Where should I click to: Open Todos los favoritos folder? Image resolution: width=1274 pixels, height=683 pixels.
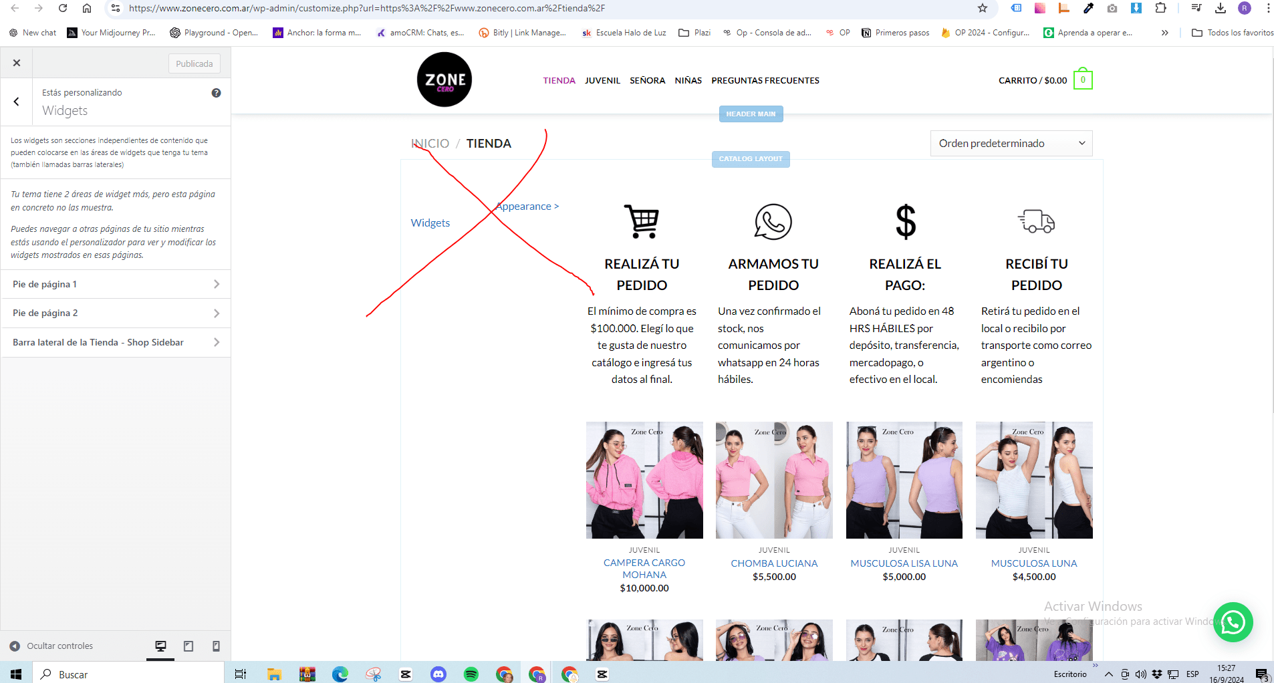(x=1233, y=32)
